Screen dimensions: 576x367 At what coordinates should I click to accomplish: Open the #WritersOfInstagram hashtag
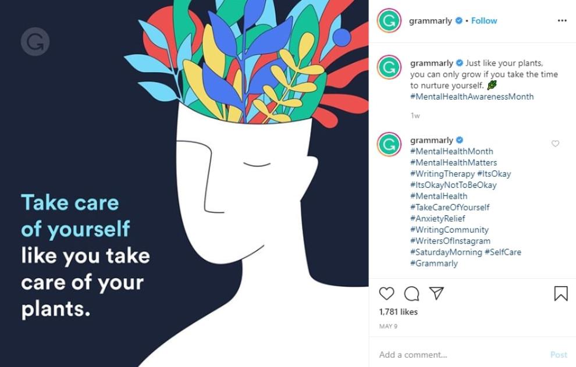point(450,241)
